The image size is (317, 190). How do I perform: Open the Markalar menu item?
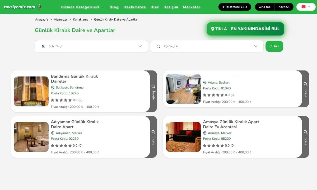(x=192, y=7)
